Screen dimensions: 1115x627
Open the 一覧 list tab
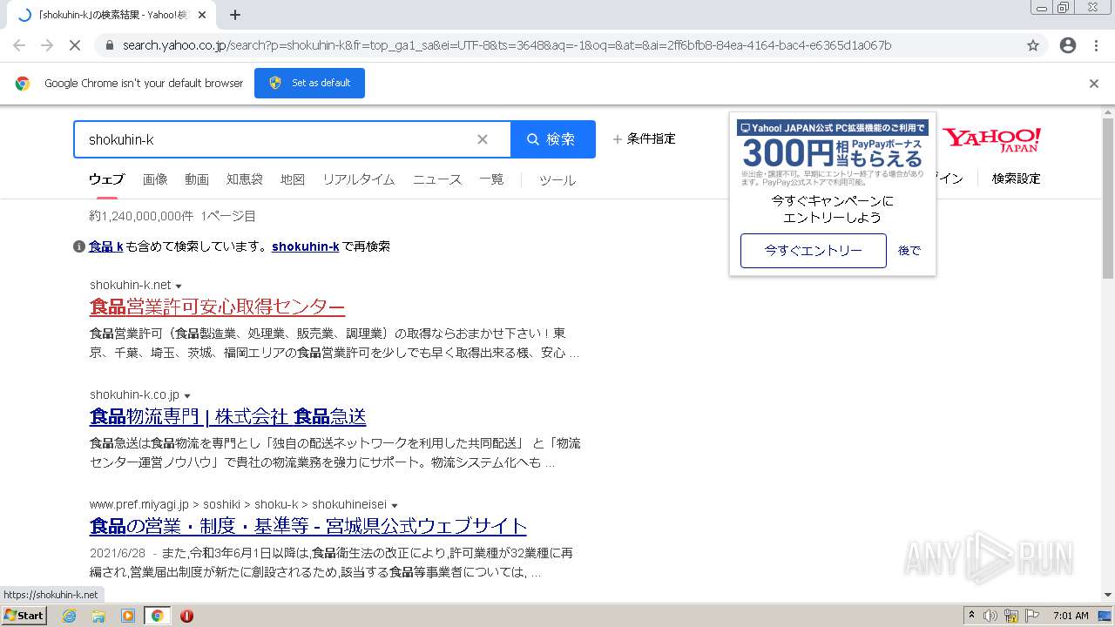491,179
